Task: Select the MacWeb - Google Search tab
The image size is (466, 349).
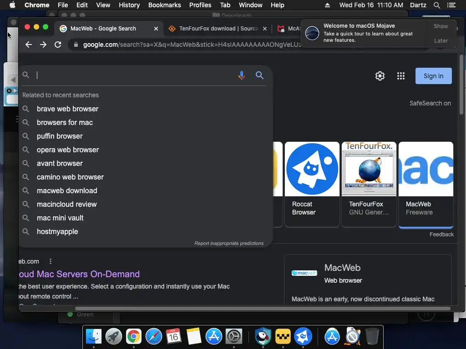Action: (x=103, y=29)
